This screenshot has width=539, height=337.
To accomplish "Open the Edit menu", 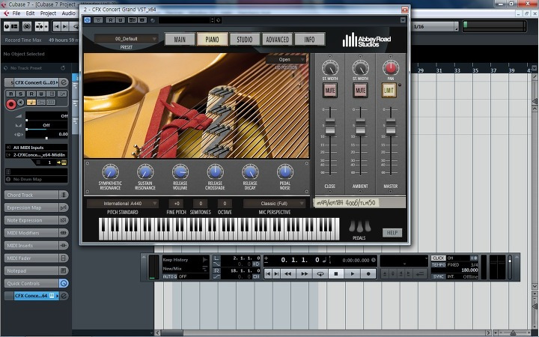I will pyautogui.click(x=30, y=13).
